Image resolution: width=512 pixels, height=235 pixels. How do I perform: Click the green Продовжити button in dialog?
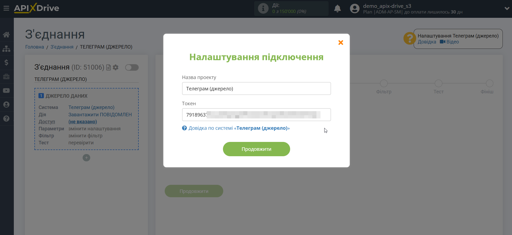tap(256, 149)
